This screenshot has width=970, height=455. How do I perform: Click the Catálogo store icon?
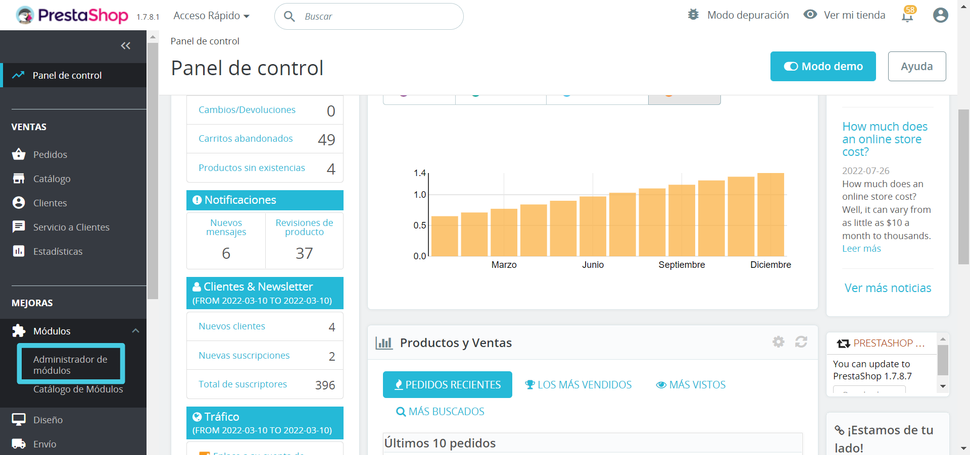pyautogui.click(x=19, y=179)
